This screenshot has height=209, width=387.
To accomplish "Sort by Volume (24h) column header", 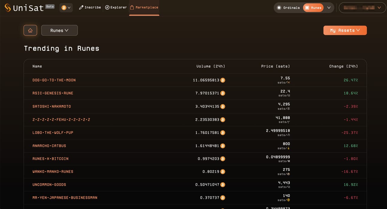I will [211, 66].
